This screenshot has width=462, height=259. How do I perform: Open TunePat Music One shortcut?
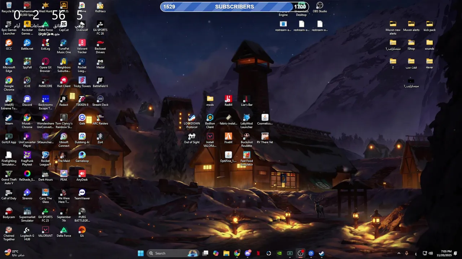(x=64, y=46)
